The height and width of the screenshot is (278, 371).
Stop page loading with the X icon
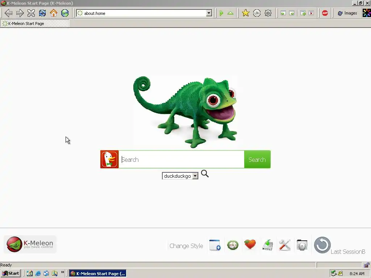31,13
